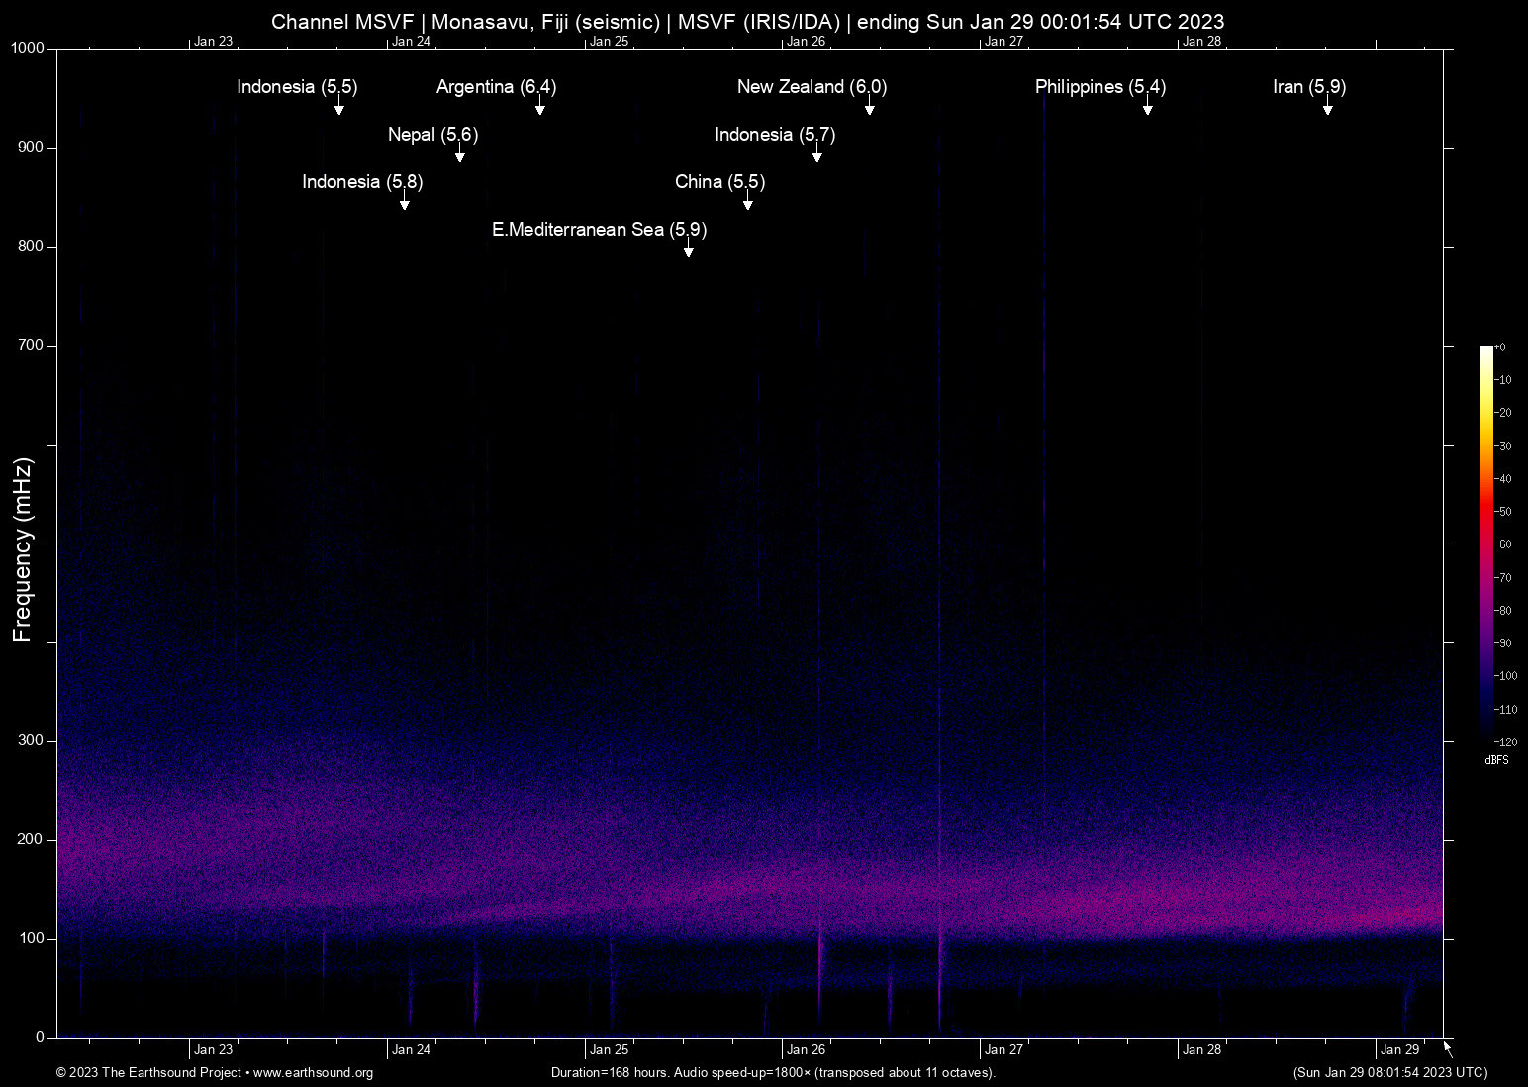Click the arrow marker under Argentina (6.4)

click(539, 106)
